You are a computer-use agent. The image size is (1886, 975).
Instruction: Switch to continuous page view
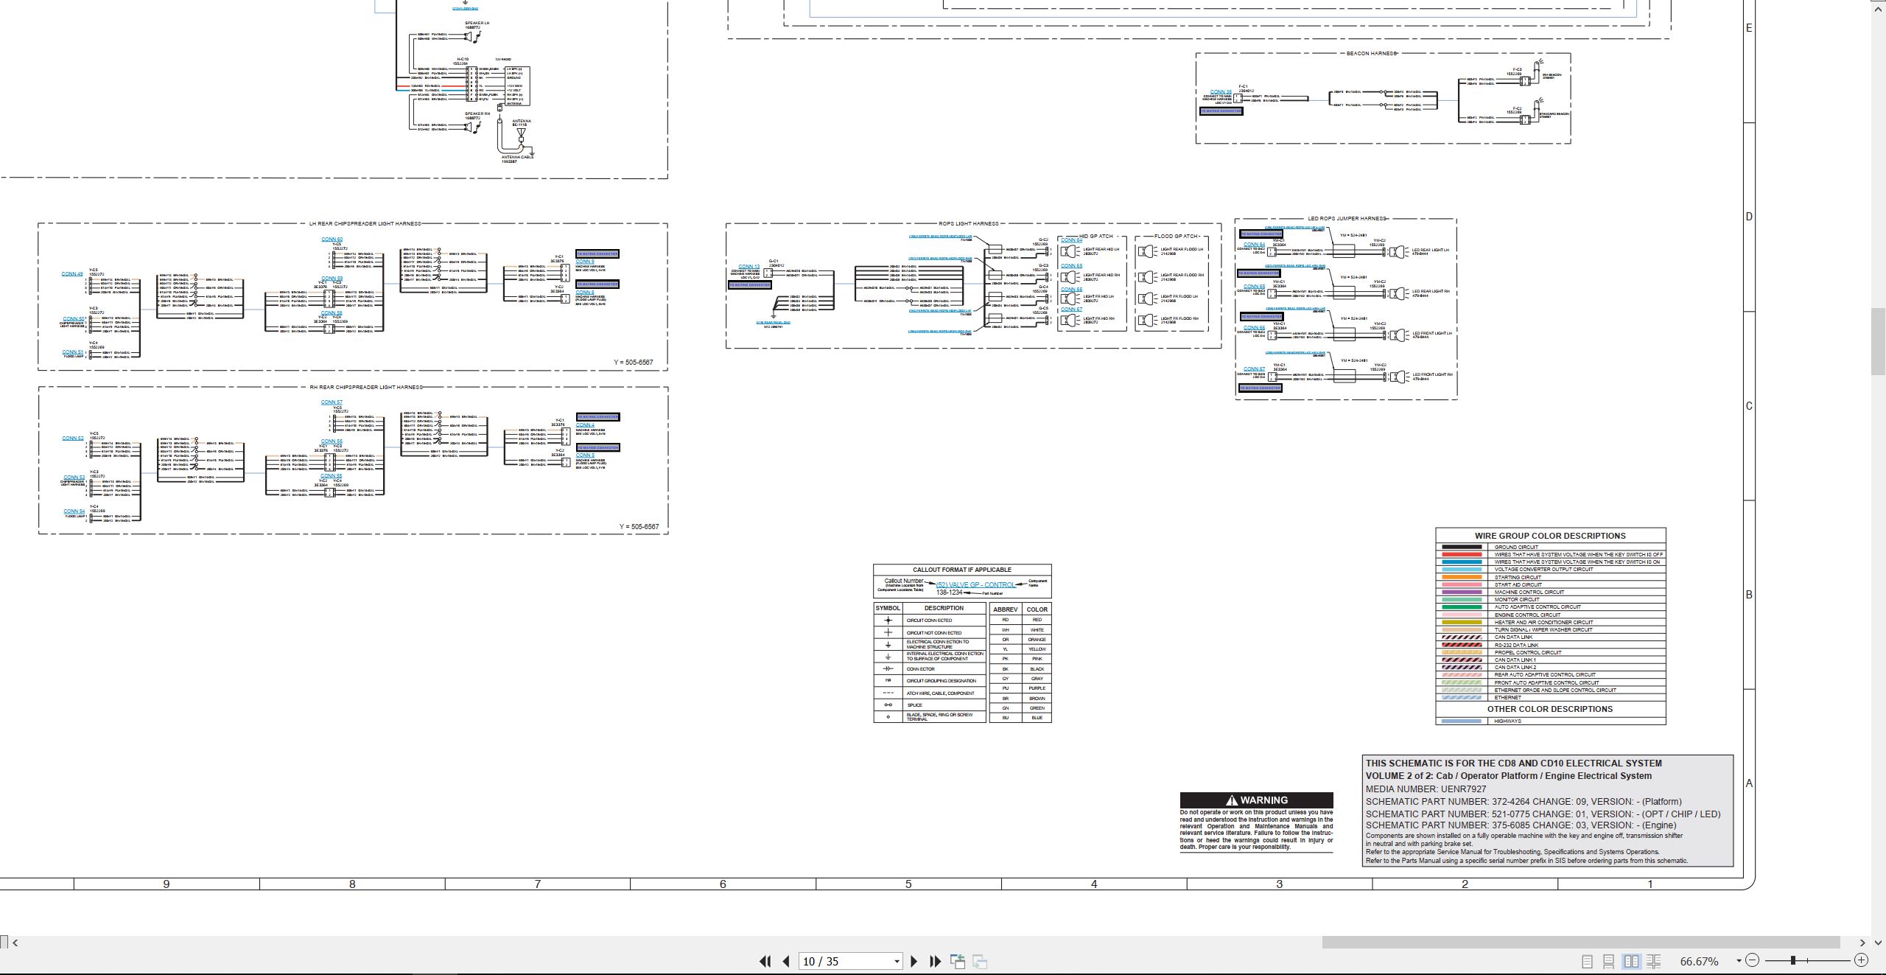(1609, 961)
